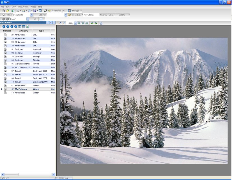Open the Comments (0) panel
This screenshot has height=180, width=232.
coord(58,11)
